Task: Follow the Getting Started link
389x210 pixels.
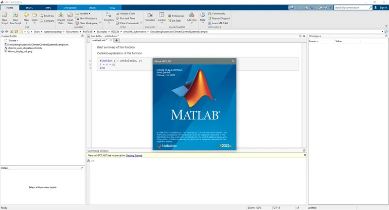Action: 134,156
